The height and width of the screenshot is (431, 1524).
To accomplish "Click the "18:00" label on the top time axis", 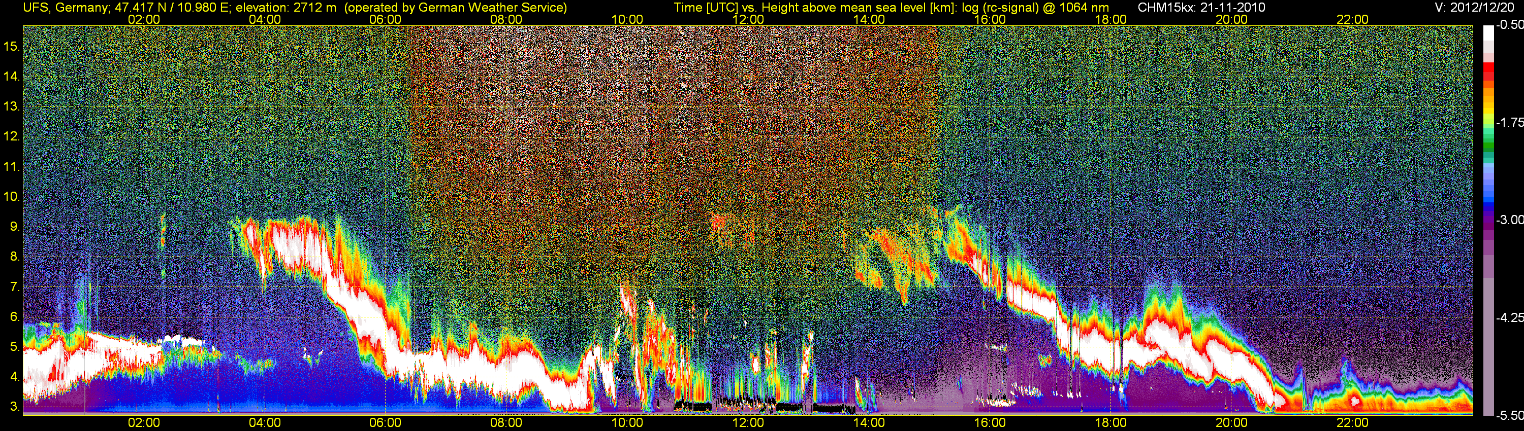I will tap(1110, 19).
